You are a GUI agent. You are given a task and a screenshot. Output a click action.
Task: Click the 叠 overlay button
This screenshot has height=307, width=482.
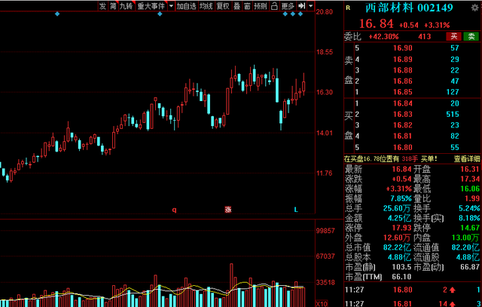tap(236, 6)
